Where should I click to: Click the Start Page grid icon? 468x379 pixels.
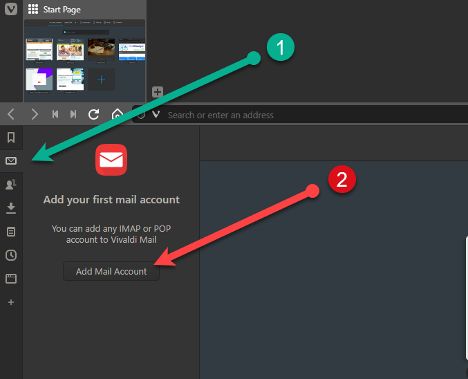(33, 9)
